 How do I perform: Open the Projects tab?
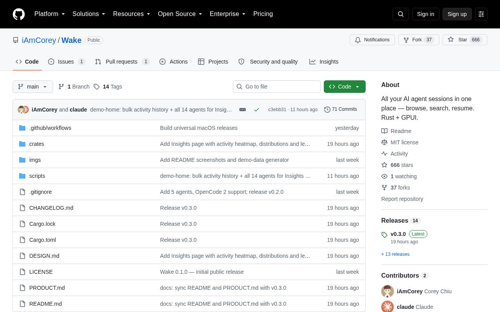point(213,62)
